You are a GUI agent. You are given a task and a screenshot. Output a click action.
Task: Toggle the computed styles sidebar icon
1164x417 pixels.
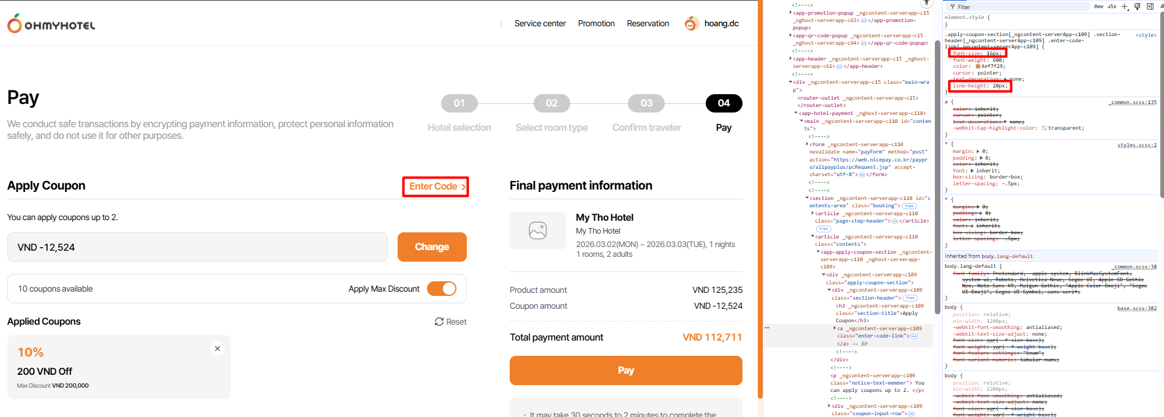coord(1150,7)
